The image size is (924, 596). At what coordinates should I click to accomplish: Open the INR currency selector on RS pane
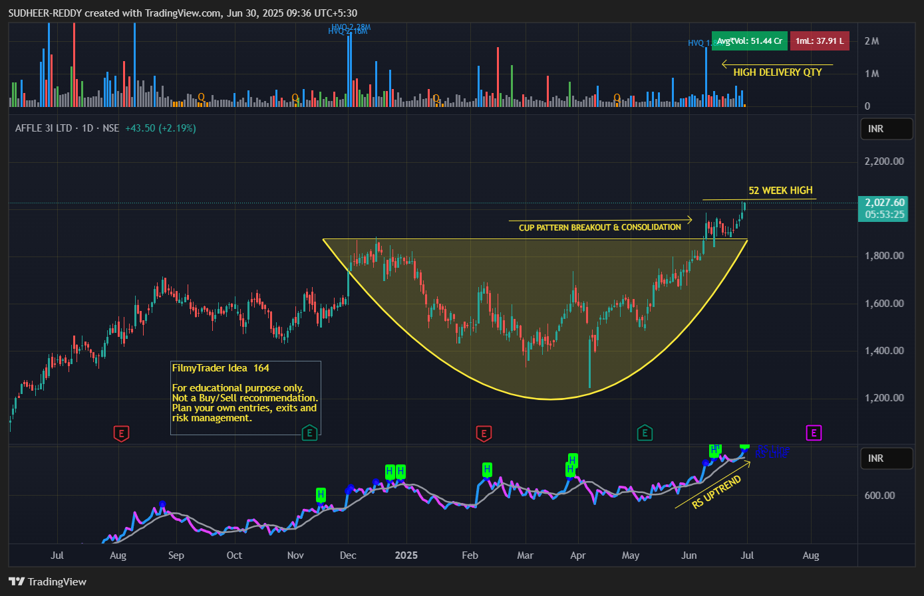(886, 458)
